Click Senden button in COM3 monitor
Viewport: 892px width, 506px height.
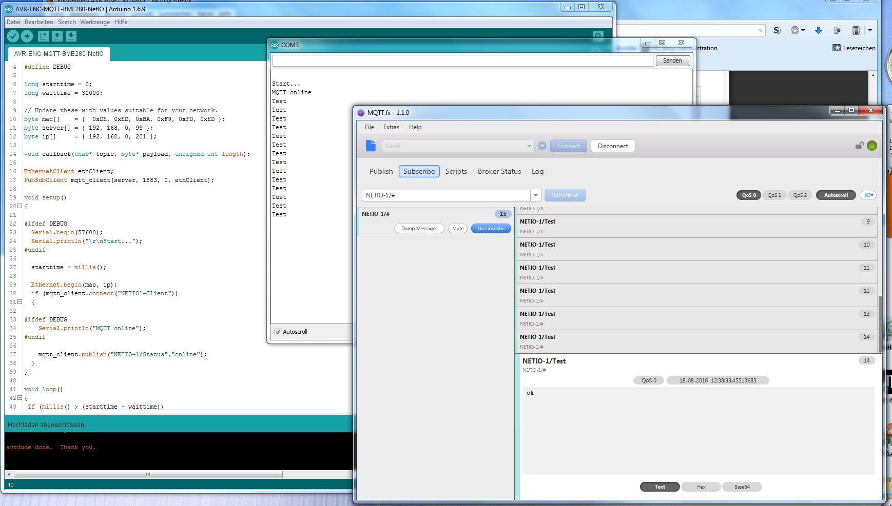(x=672, y=60)
